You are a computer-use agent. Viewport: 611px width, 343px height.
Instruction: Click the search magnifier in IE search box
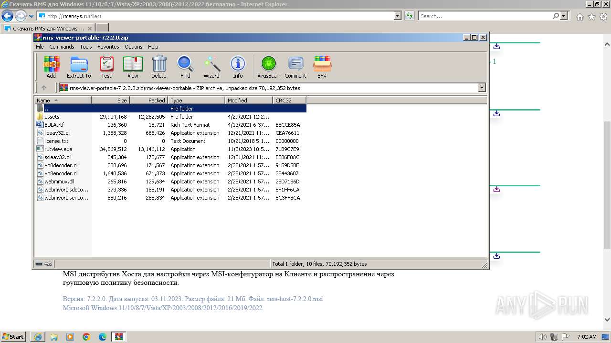tap(556, 16)
